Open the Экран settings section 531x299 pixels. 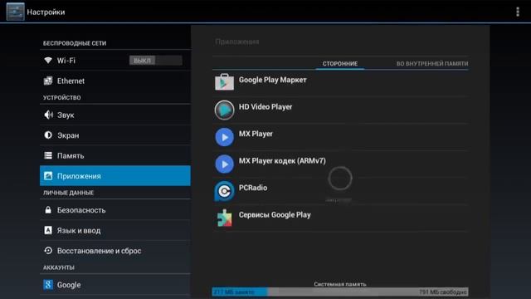115,135
